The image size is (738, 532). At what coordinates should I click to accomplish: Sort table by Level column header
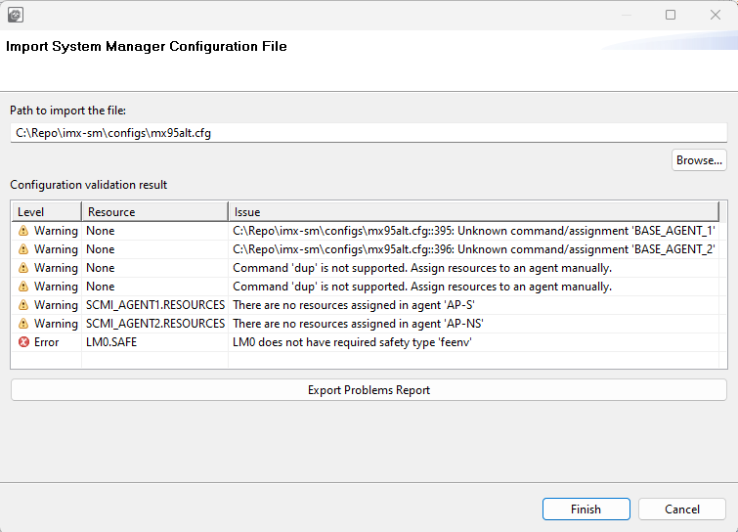click(46, 211)
